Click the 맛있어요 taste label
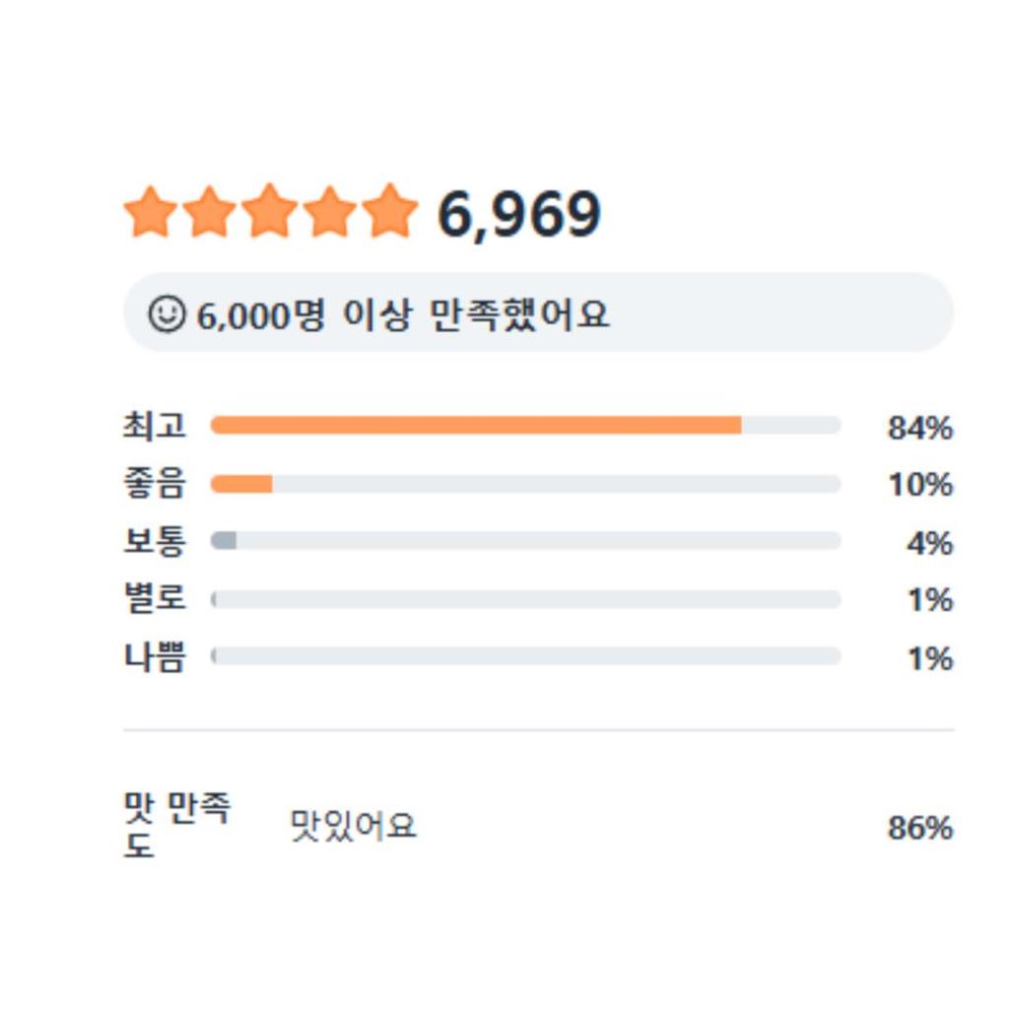 pyautogui.click(x=353, y=826)
